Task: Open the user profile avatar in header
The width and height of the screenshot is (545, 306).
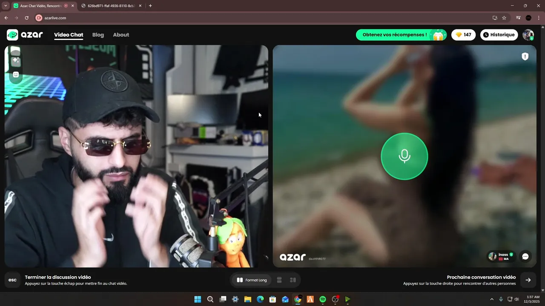Action: [528, 35]
